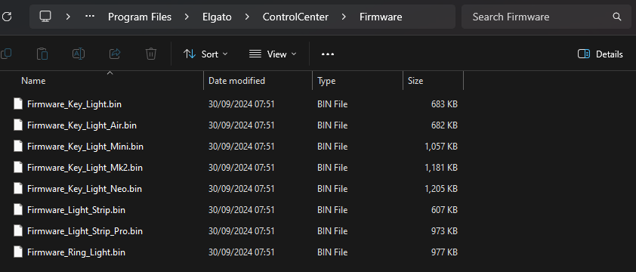Image resolution: width=636 pixels, height=272 pixels.
Task: Open the View layout dropdown
Action: tap(273, 54)
